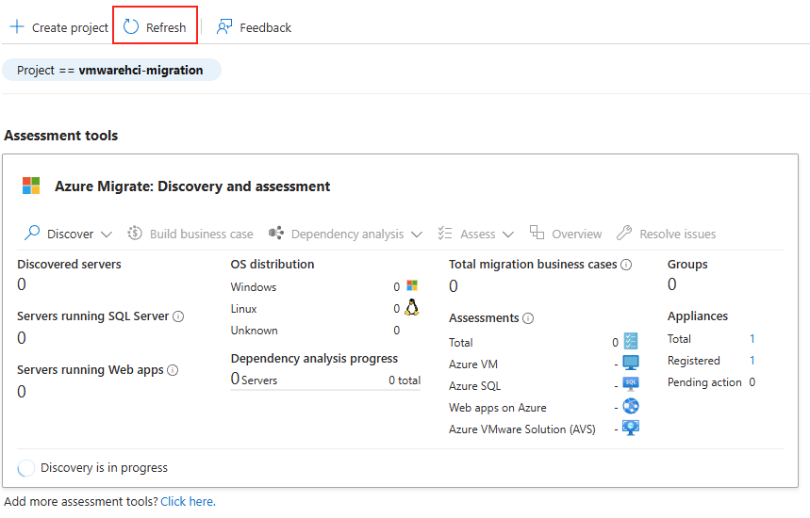Click the Assessment tools heading

coord(61,136)
